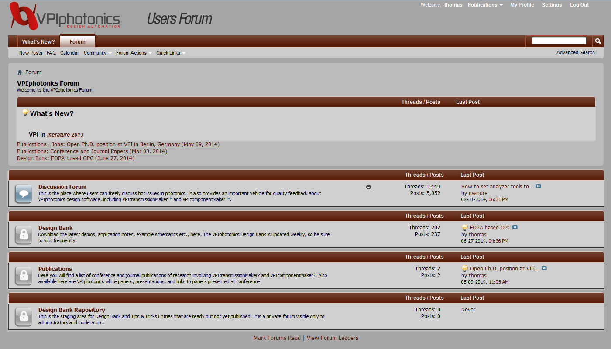The image size is (611, 349).
Task: Click thomas under Open Ph.D. position post
Action: 477,276
